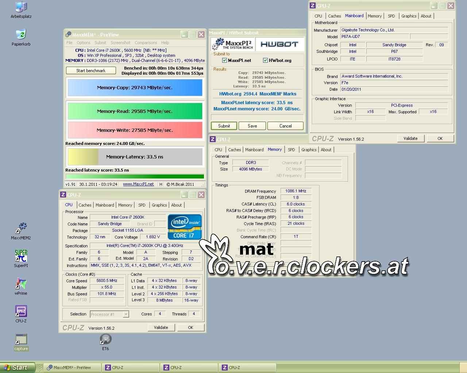Screen dimensions: 467x373
Task: Toggle the MaxxPI.net submit checkbox
Action: tap(224, 60)
